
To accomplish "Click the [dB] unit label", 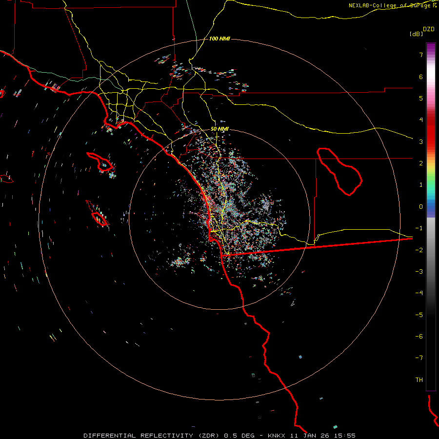I will click(x=417, y=34).
